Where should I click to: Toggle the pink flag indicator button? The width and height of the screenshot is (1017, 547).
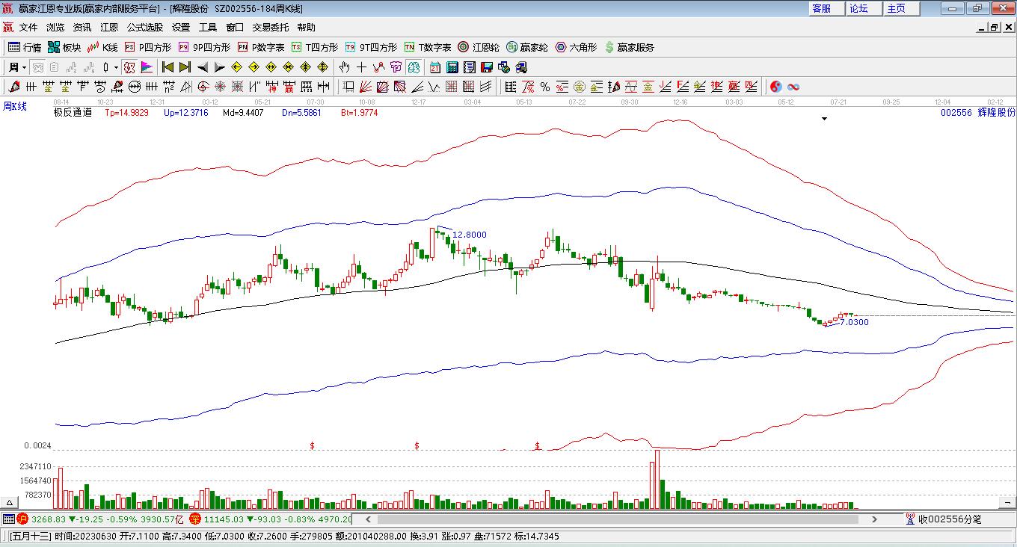pos(147,67)
